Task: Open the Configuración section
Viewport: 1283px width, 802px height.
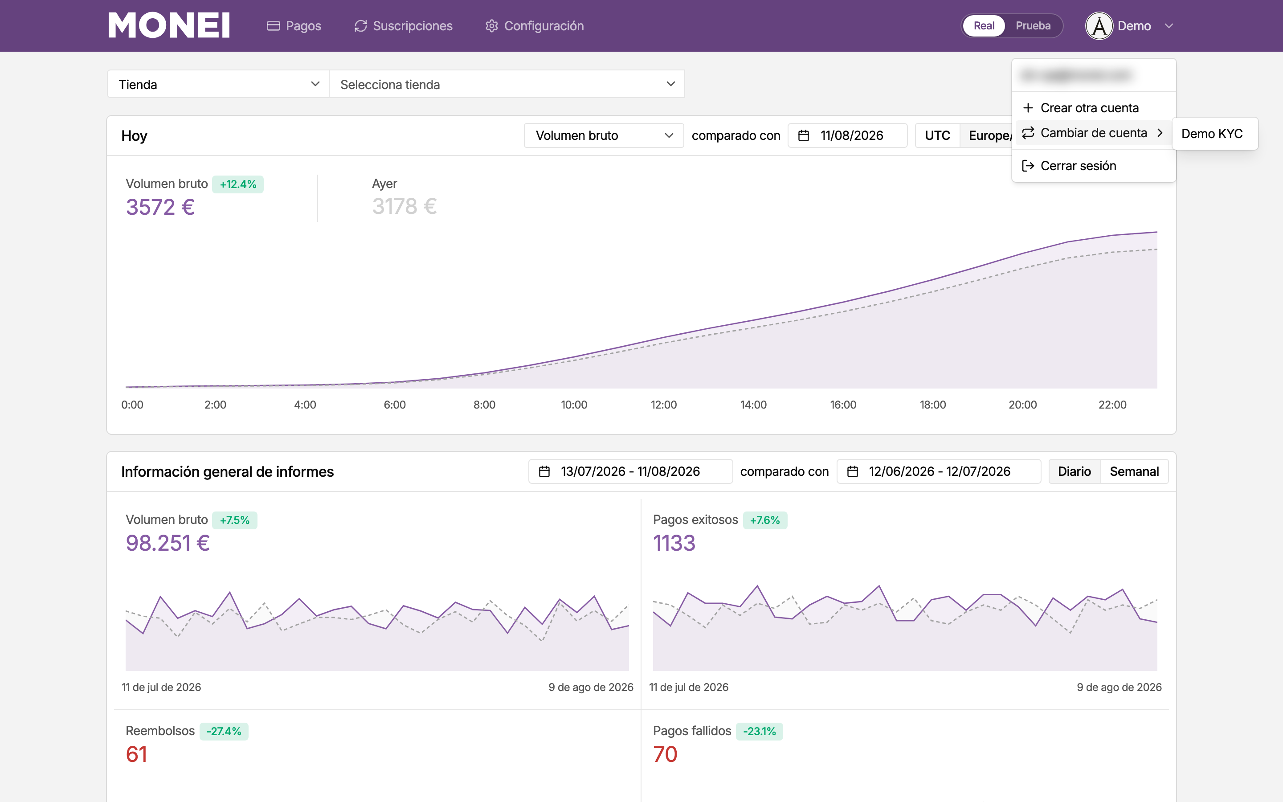Action: (x=535, y=26)
